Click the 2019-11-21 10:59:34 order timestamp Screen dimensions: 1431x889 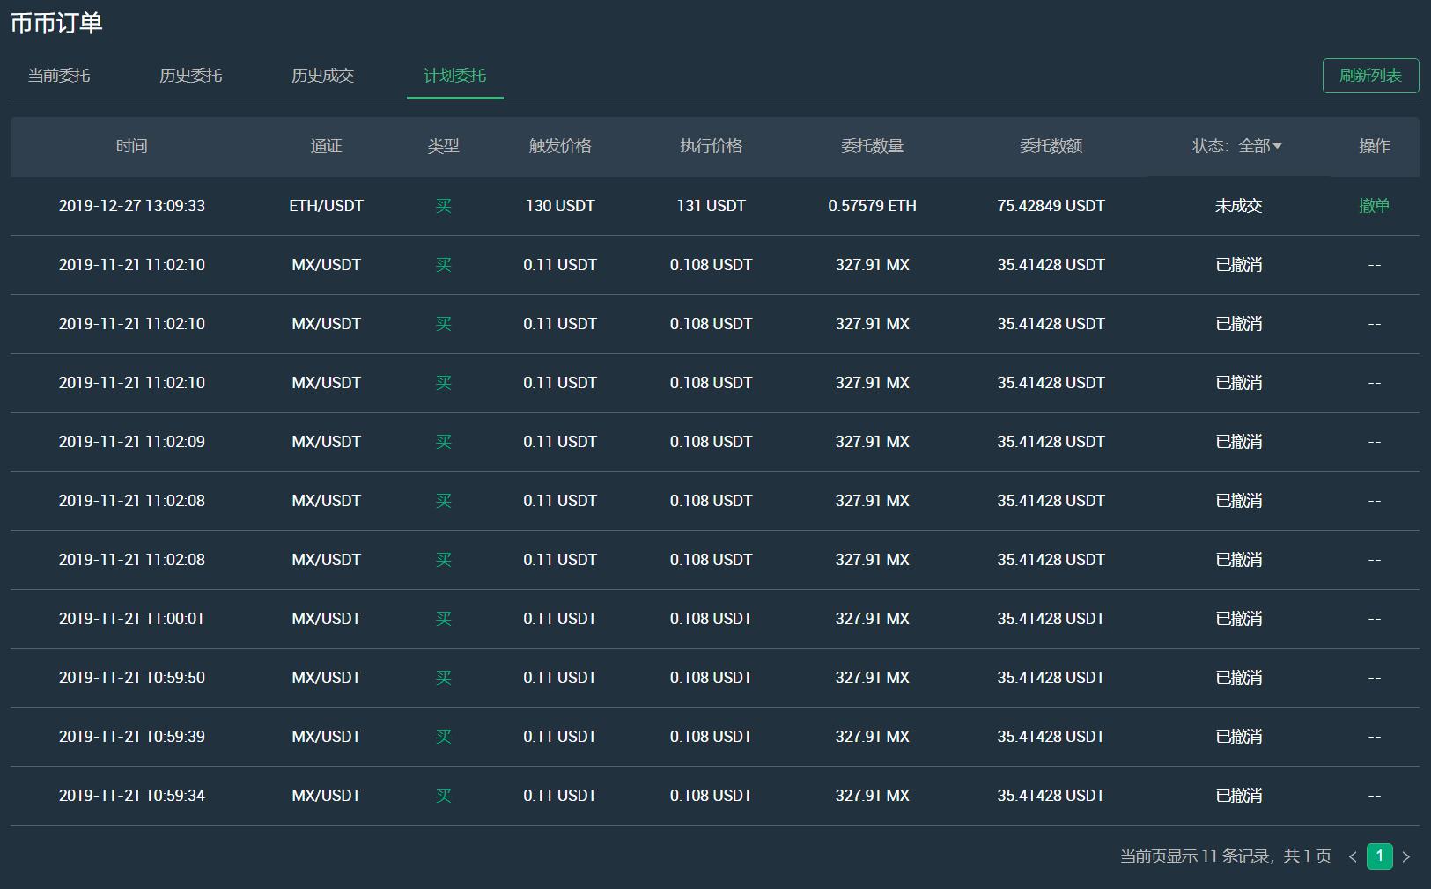coord(132,796)
